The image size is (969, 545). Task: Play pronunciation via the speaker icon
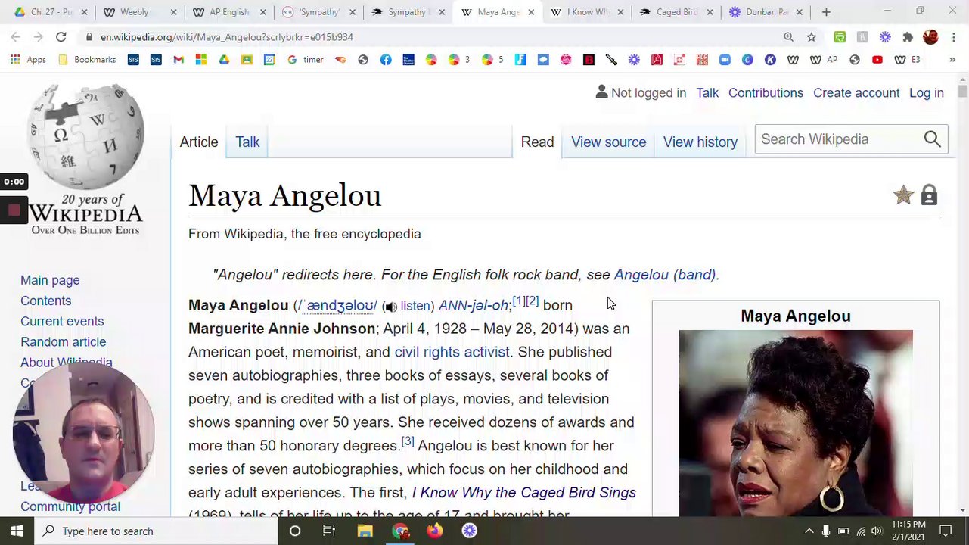[390, 307]
